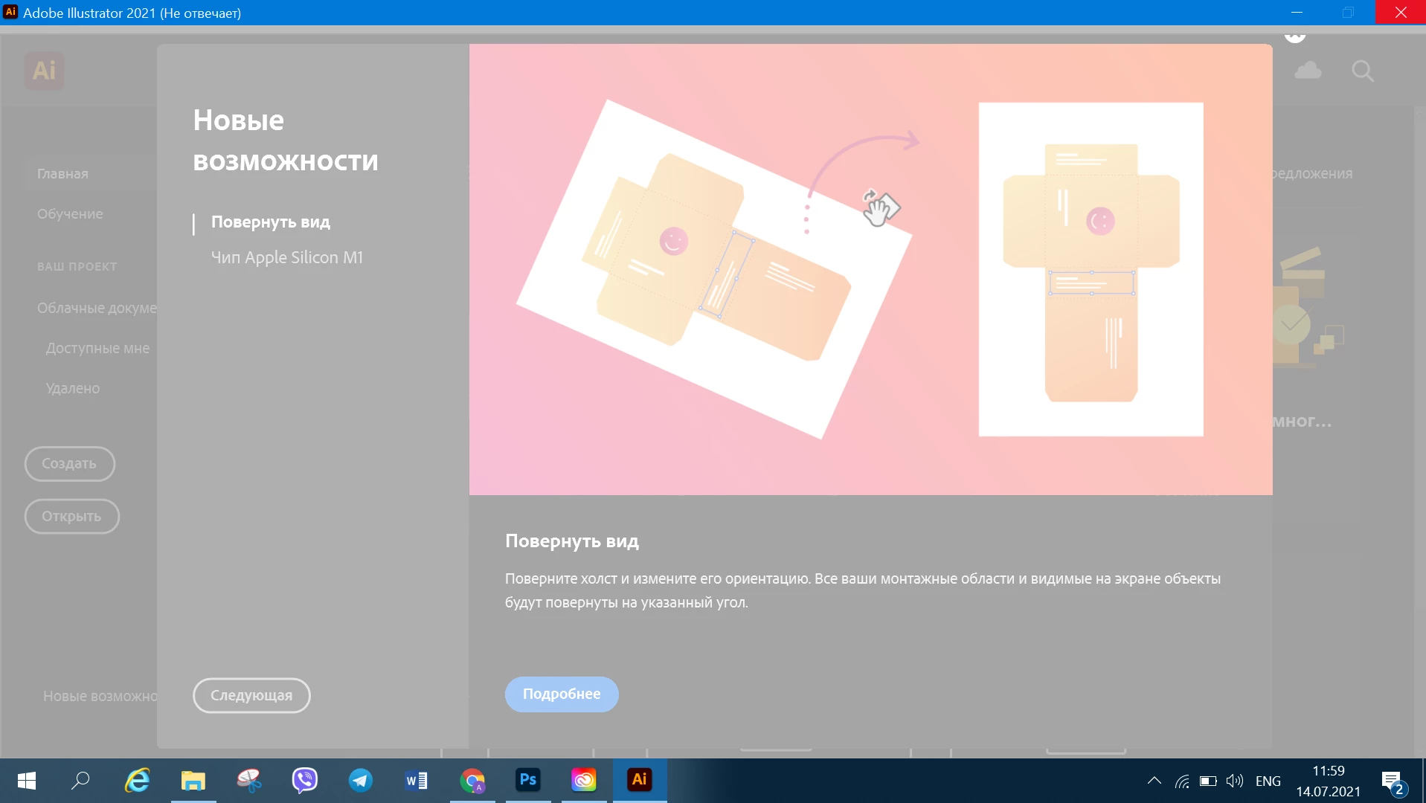Click the Illustrator Ai home logo
The height and width of the screenshot is (803, 1426).
(x=44, y=71)
